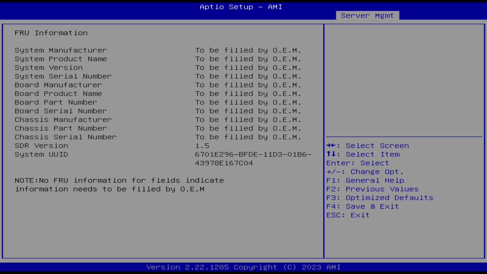This screenshot has height=274, width=487.
Task: Select the System Version label
Action: [x=49, y=68]
